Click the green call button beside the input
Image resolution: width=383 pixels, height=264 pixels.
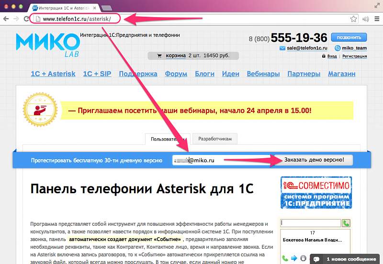[346, 223]
